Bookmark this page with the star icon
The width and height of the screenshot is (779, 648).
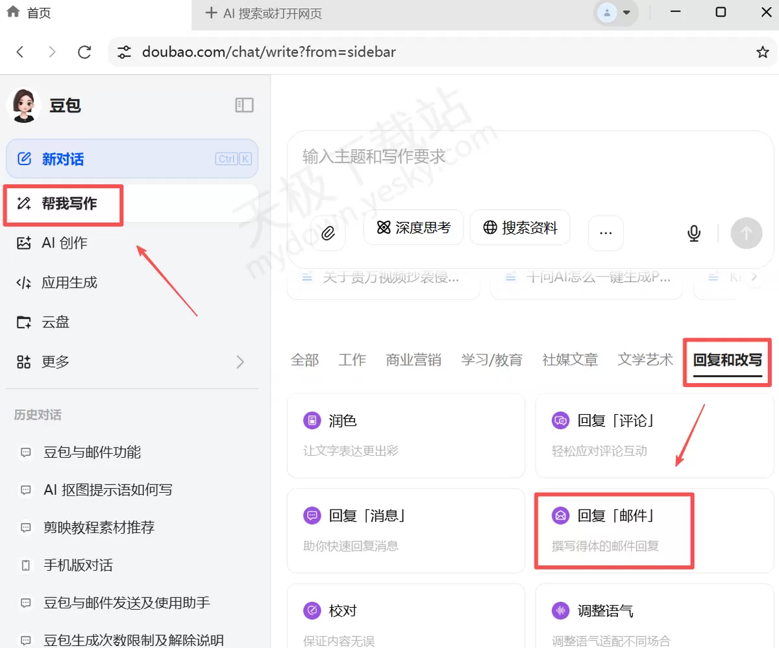point(763,52)
